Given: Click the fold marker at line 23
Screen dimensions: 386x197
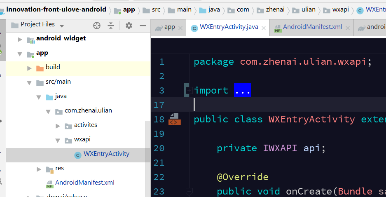Looking at the screenshot, I should pos(189,191).
